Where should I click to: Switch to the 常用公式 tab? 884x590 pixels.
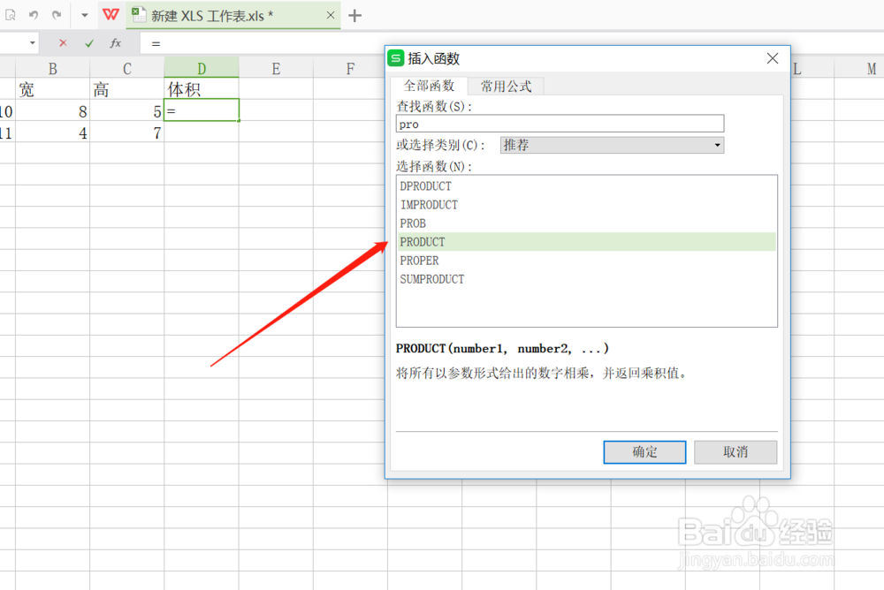[x=506, y=87]
